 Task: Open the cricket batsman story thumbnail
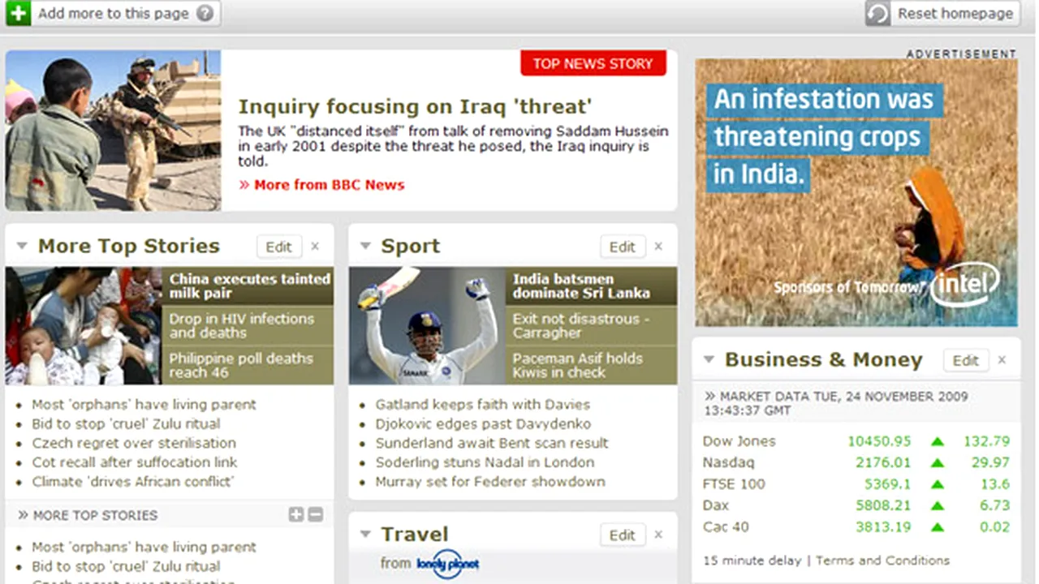(x=427, y=325)
